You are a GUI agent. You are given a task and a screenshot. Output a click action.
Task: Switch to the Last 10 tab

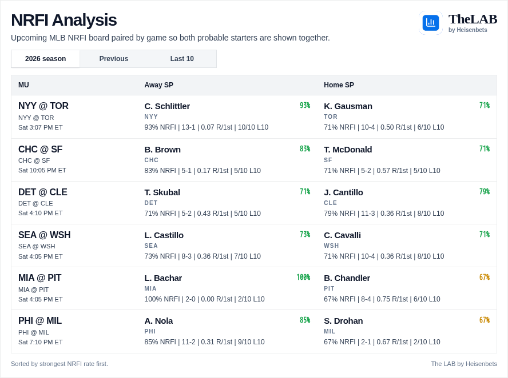coord(182,59)
